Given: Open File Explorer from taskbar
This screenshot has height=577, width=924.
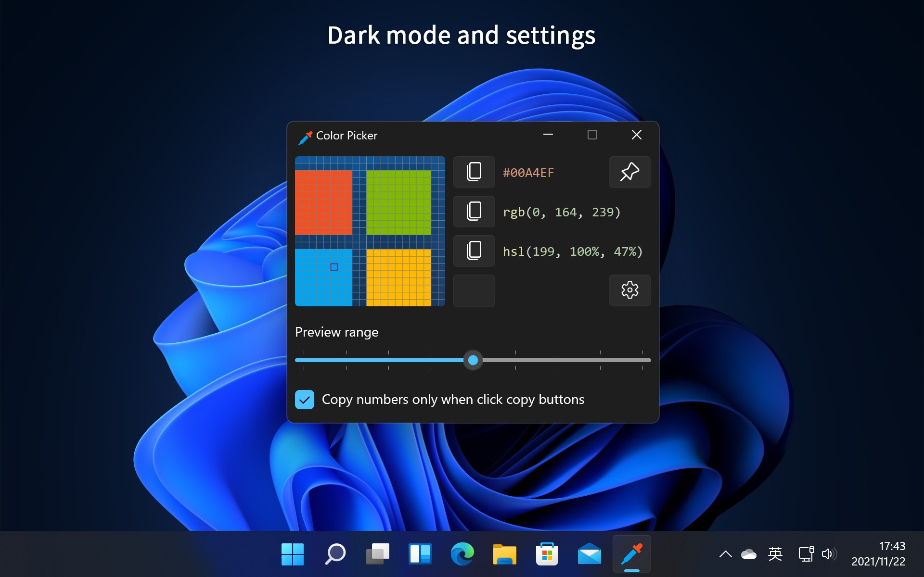Looking at the screenshot, I should click(x=504, y=554).
